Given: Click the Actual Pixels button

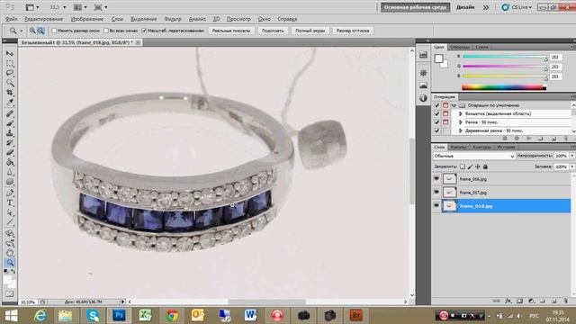Looking at the screenshot, I should pyautogui.click(x=231, y=31).
